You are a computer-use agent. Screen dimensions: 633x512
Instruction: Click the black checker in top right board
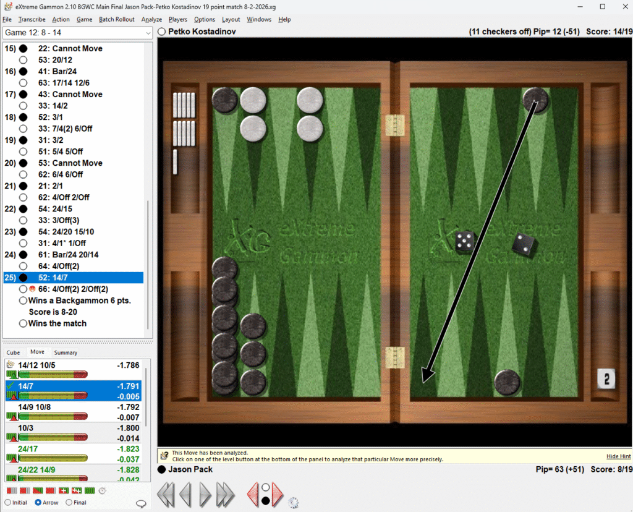point(535,100)
